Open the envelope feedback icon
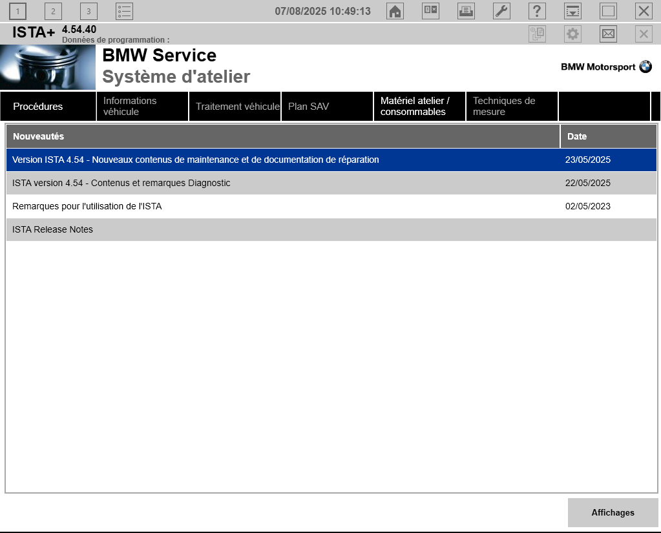This screenshot has height=533, width=661. click(x=608, y=34)
